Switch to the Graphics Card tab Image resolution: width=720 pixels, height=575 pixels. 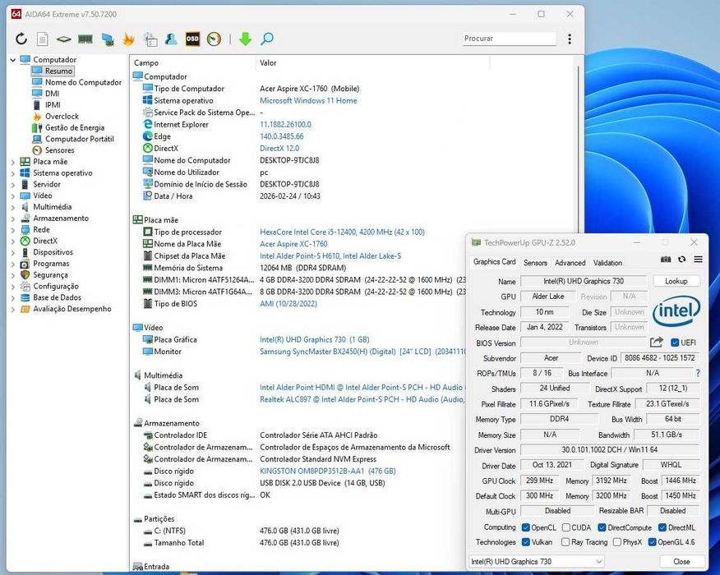point(494,261)
